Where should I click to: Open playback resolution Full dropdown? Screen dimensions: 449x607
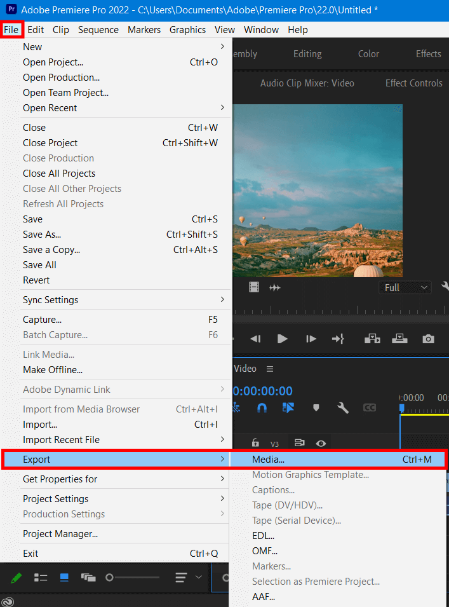point(405,288)
